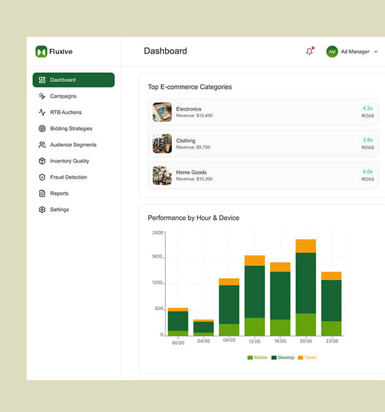This screenshot has height=412, width=385.
Task: Click the Dashboard page title
Action: click(165, 51)
